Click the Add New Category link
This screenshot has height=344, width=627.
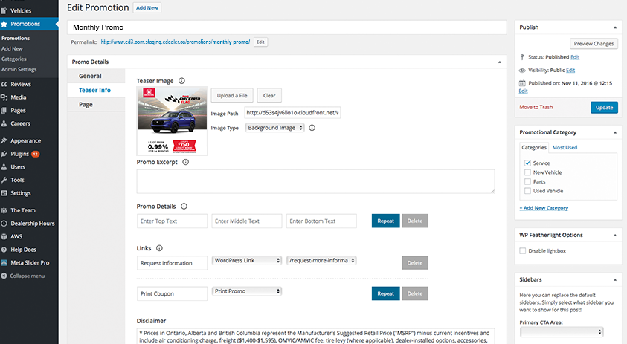544,208
